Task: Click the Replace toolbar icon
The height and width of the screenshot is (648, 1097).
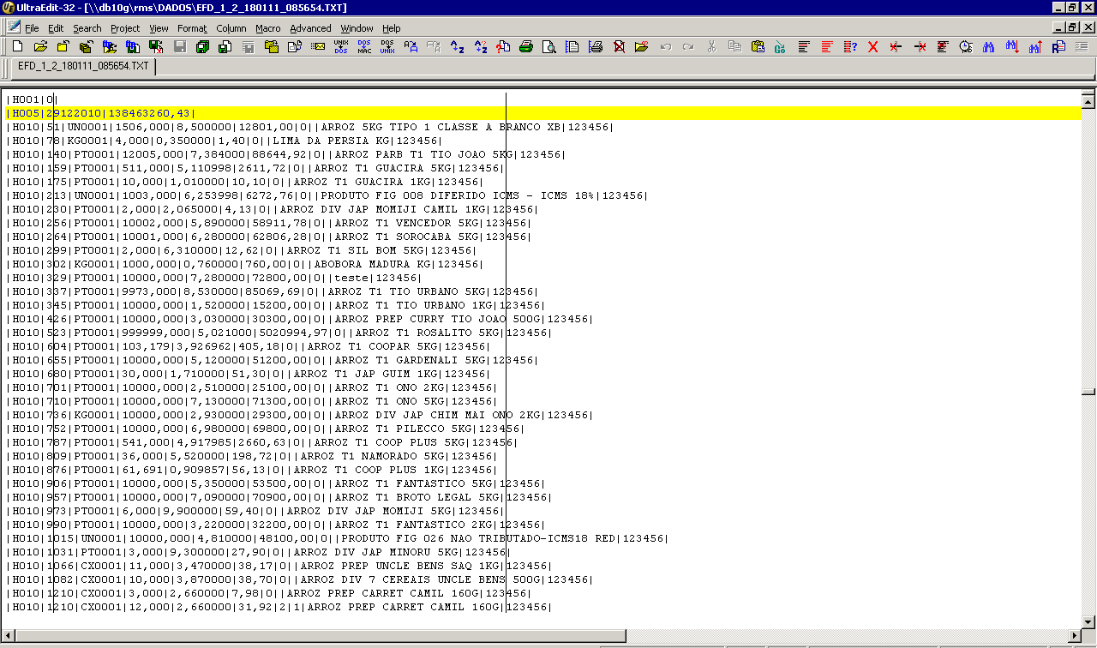Action: (1058, 46)
